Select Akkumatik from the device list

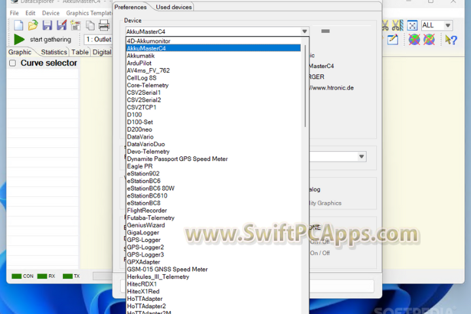click(213, 56)
